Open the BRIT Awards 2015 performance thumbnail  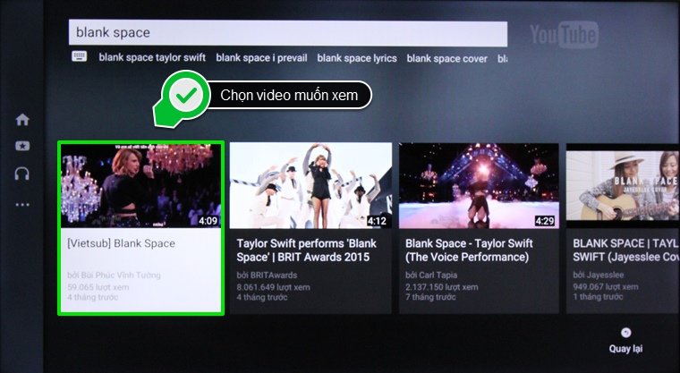[310, 185]
